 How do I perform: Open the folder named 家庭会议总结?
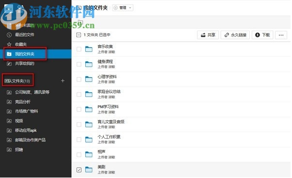click(x=109, y=92)
